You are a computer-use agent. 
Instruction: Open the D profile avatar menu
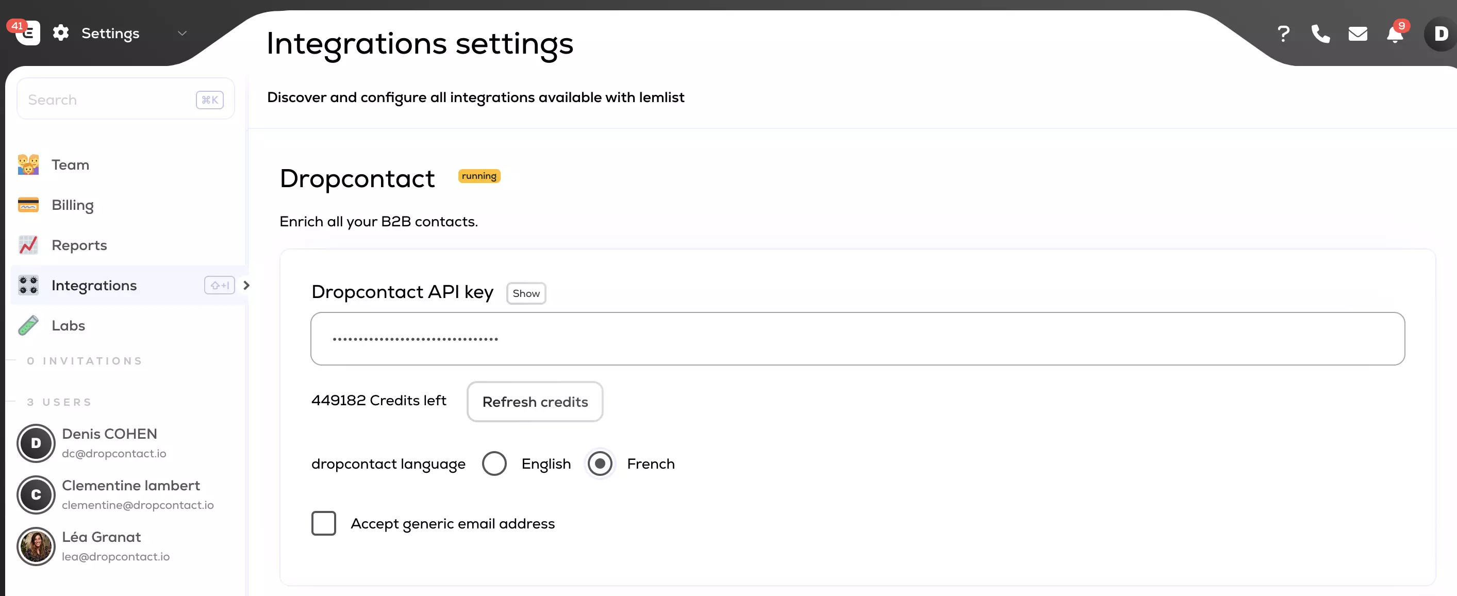(x=1440, y=34)
